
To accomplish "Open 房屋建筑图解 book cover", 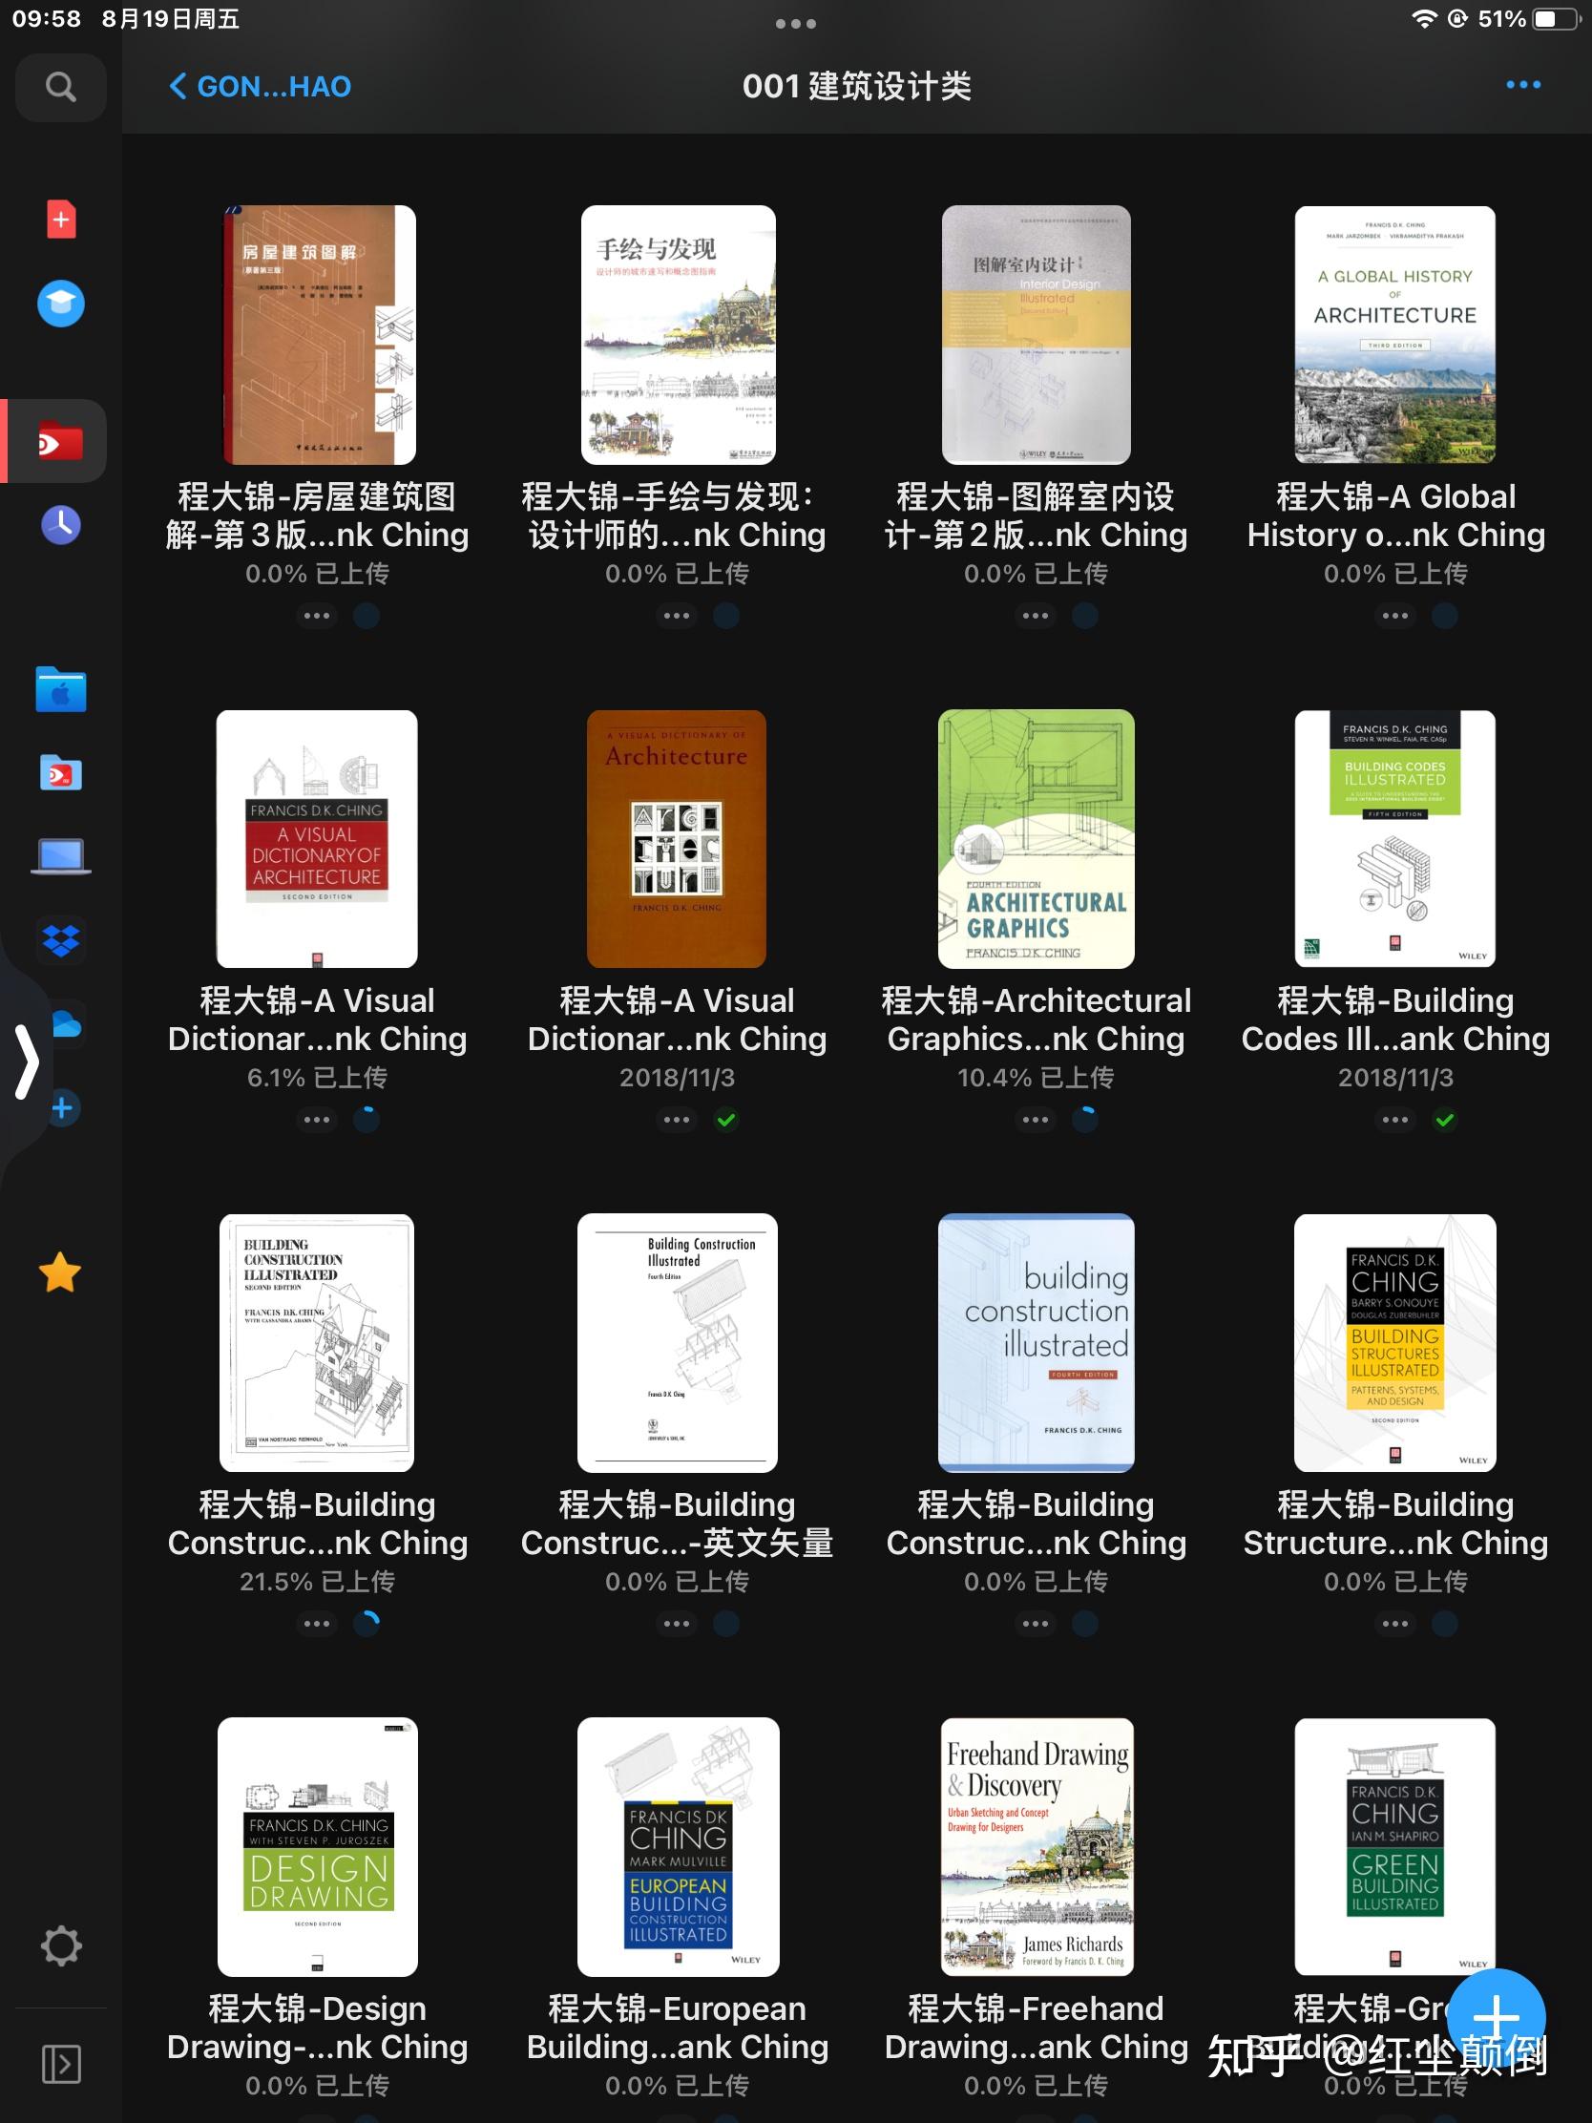I will point(318,335).
